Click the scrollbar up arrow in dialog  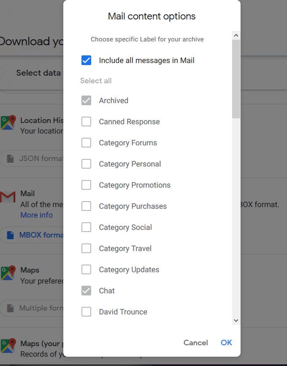click(236, 35)
